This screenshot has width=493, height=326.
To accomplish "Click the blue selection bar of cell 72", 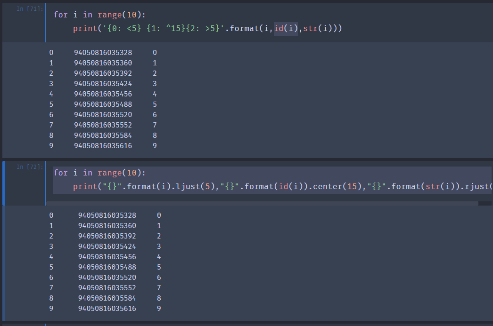I will 4,183.
